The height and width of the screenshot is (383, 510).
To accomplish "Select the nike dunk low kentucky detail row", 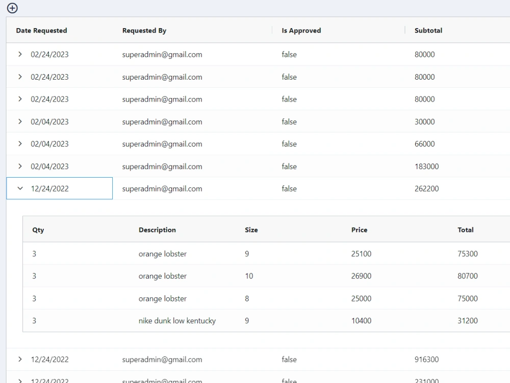I will pyautogui.click(x=177, y=321).
